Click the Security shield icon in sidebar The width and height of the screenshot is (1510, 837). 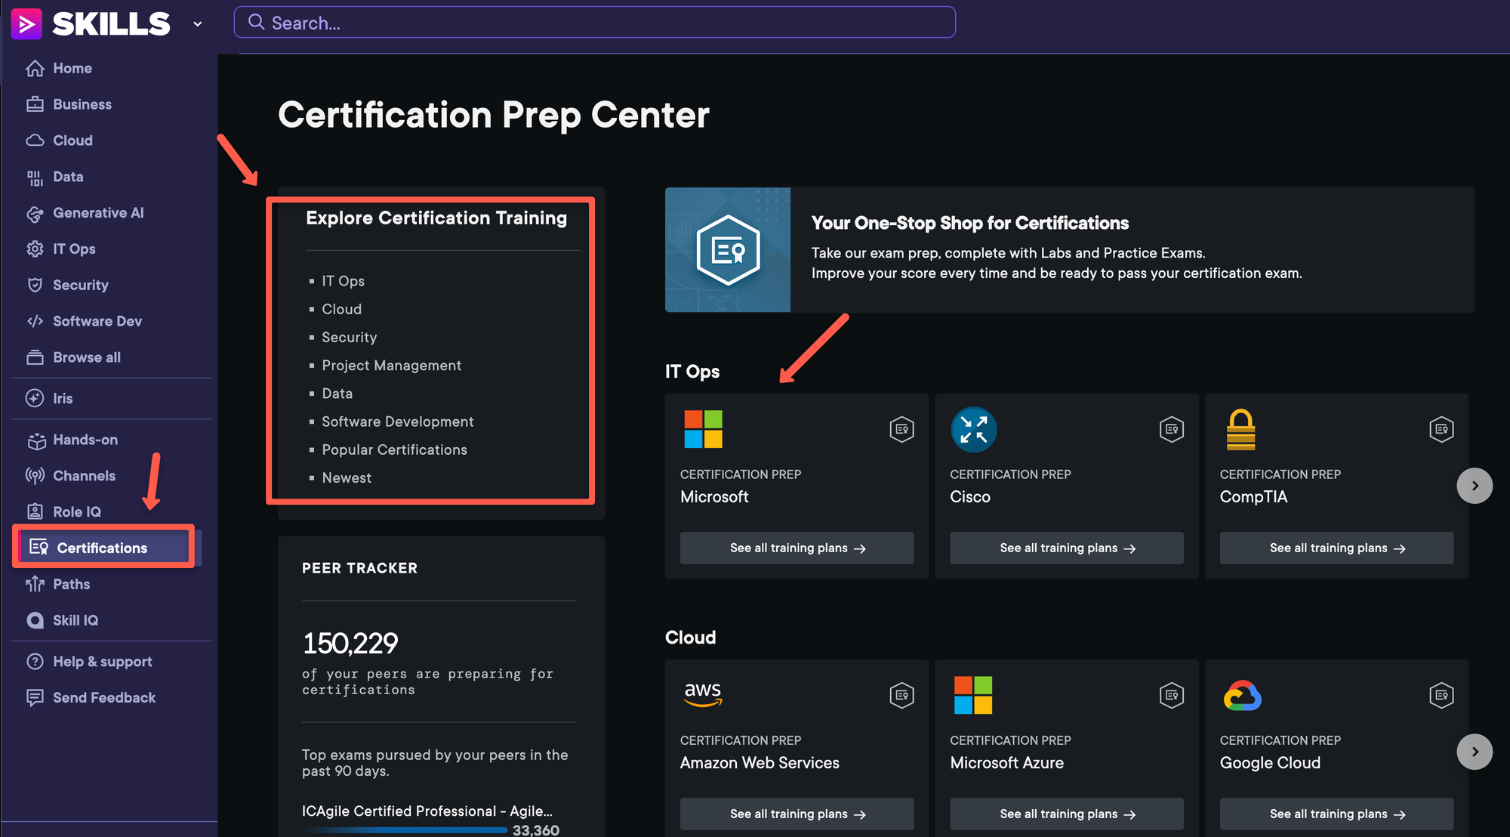pyautogui.click(x=35, y=285)
